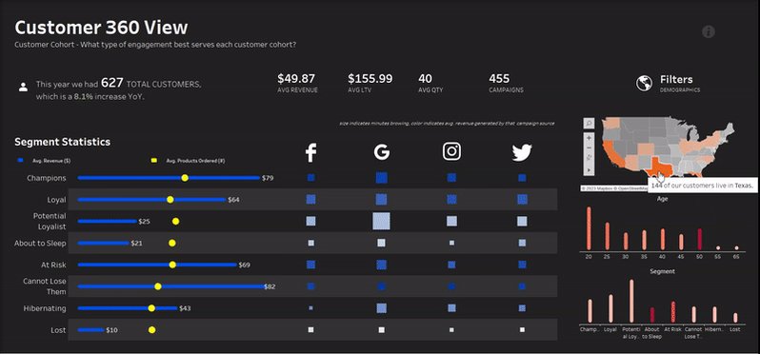
Task: Click the Cannot Lose Them revenue bar
Action: point(171,286)
